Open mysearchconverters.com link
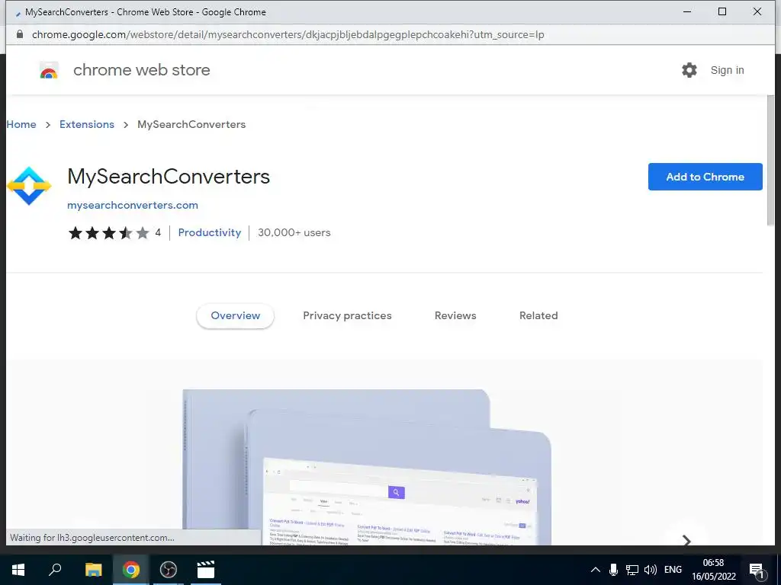This screenshot has width=781, height=585. pos(133,205)
